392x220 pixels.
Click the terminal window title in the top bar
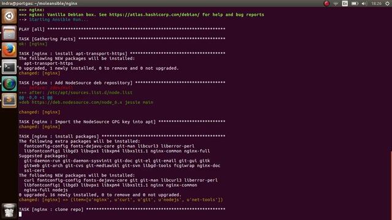39,4
